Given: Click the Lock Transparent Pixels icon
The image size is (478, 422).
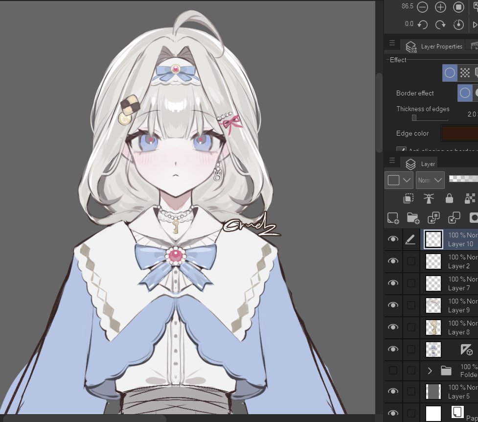Looking at the screenshot, I should [470, 199].
